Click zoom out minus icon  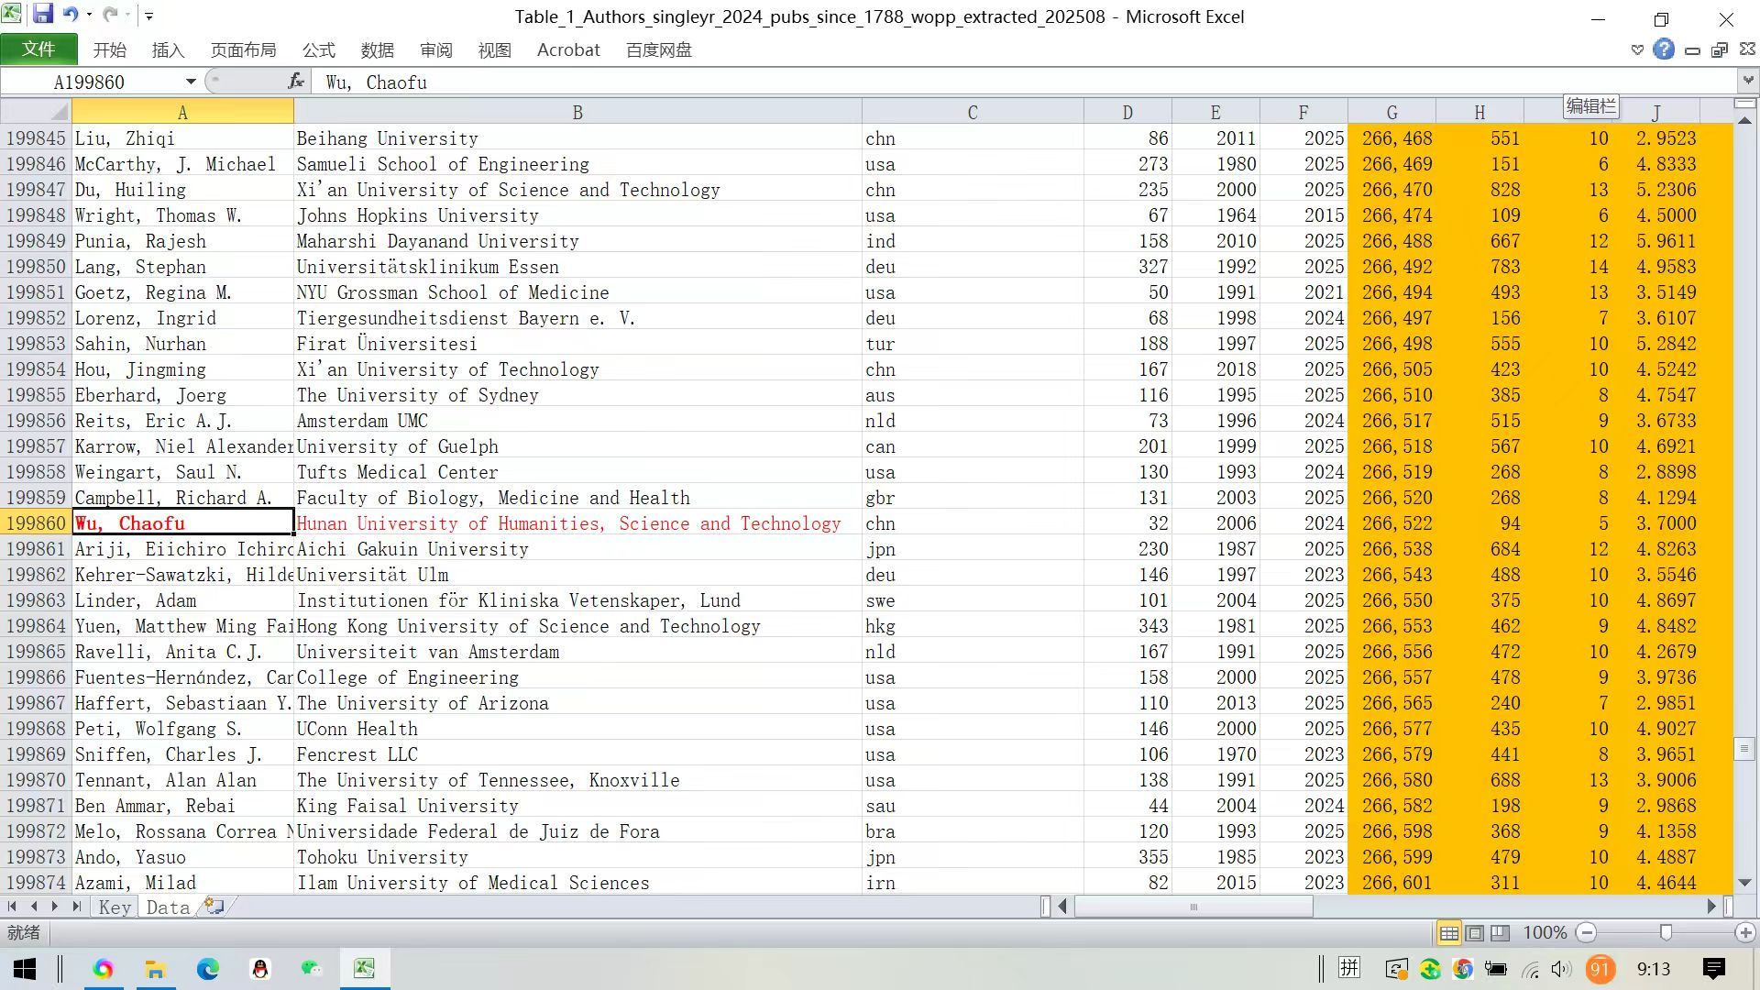coord(1587,933)
